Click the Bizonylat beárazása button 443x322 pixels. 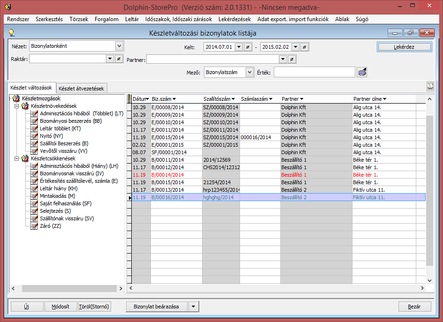point(156,307)
